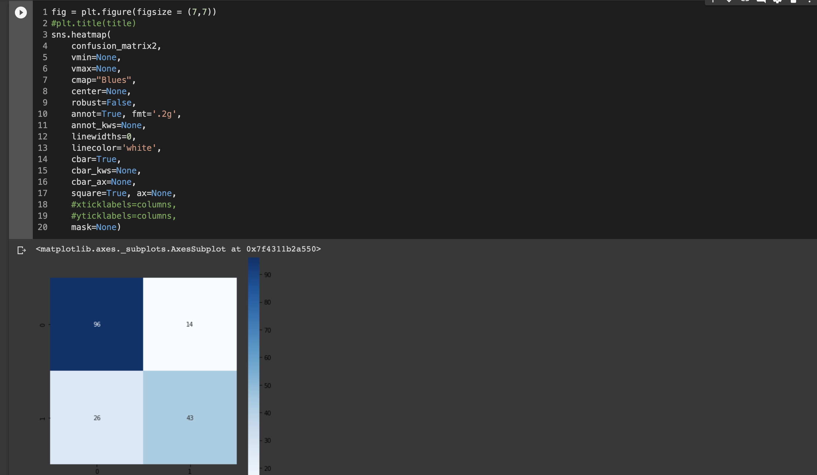Open editor settings gear icon
The height and width of the screenshot is (475, 817).
(777, 1)
